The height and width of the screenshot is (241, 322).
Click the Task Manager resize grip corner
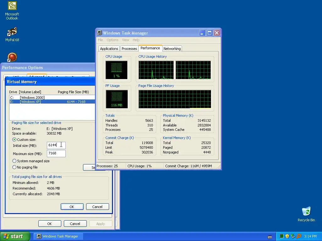(219, 167)
